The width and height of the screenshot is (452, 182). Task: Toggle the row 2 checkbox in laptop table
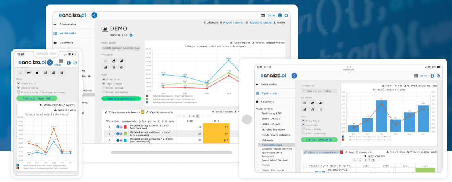click(x=121, y=134)
